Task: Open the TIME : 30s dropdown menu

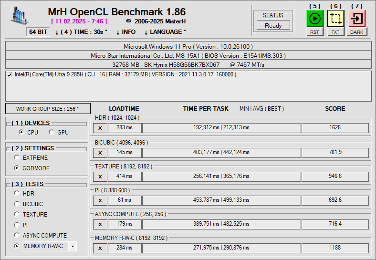Action: pos(81,32)
